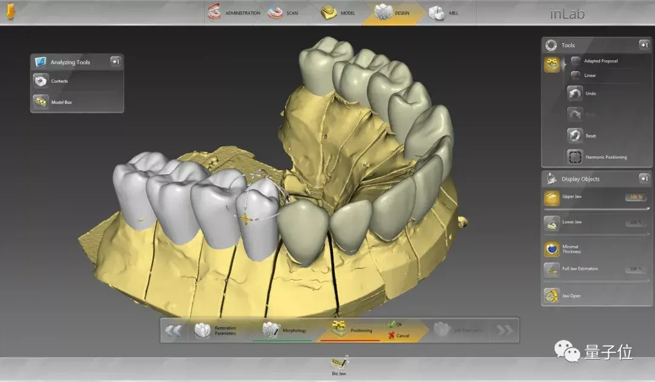Select the yellow positioning tool in Tools

552,65
